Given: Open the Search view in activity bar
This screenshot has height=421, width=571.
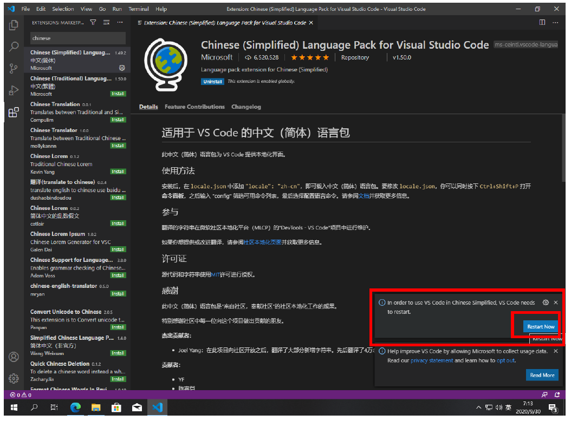Looking at the screenshot, I should pos(14,47).
